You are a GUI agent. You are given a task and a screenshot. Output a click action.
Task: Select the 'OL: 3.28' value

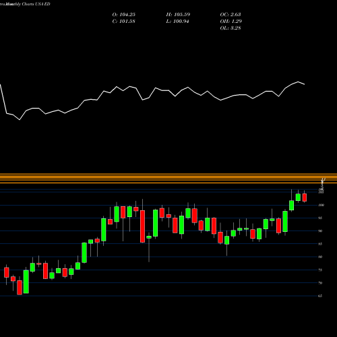tap(231, 28)
